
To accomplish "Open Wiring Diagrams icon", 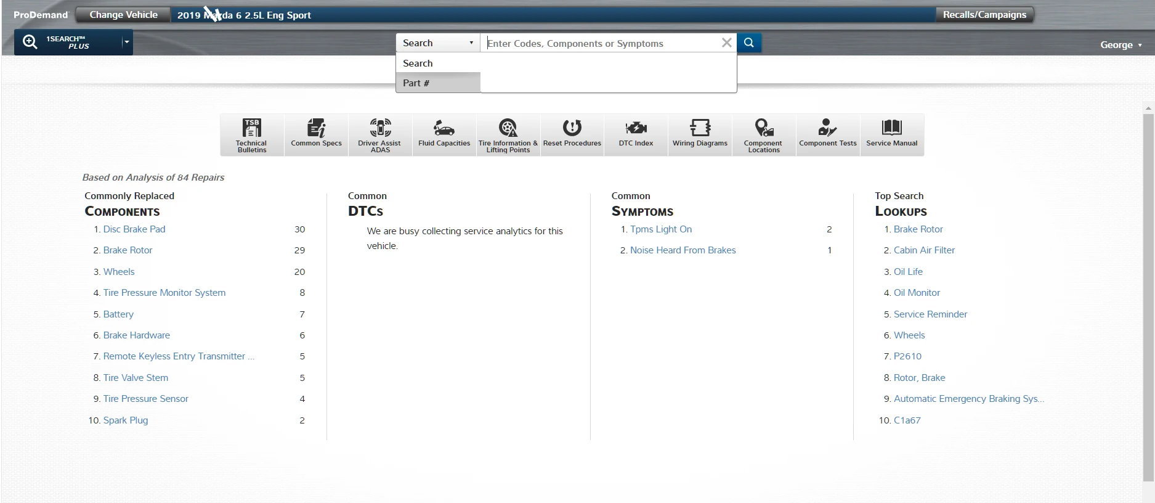I will [x=700, y=135].
